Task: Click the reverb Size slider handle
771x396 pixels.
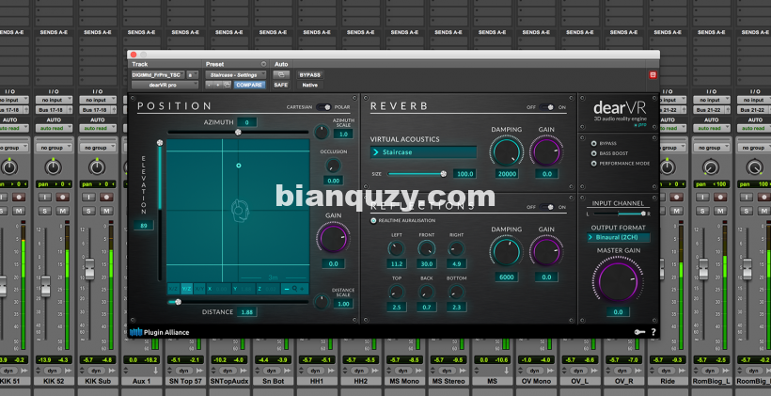Action: point(444,174)
